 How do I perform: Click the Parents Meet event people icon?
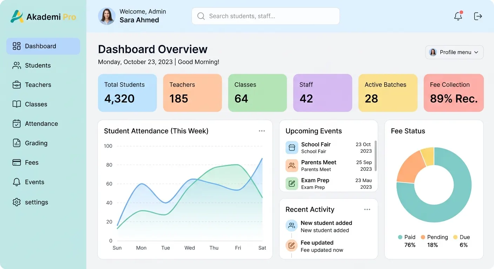[292, 166]
